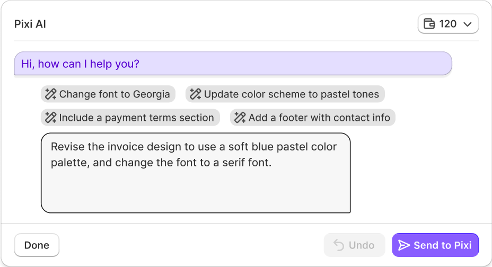Click the wallet credits icon next to 120
The height and width of the screenshot is (267, 492).
pyautogui.click(x=429, y=24)
